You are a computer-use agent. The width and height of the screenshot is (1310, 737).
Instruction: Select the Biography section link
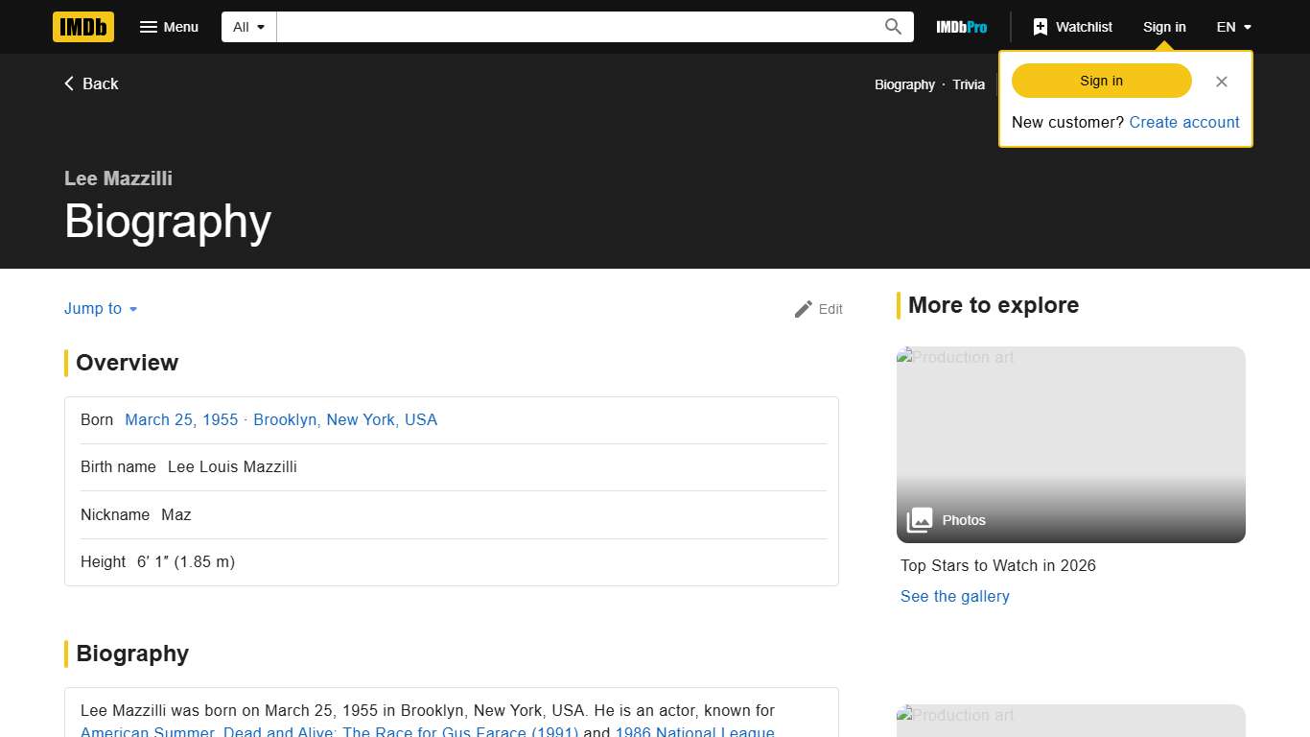904,84
